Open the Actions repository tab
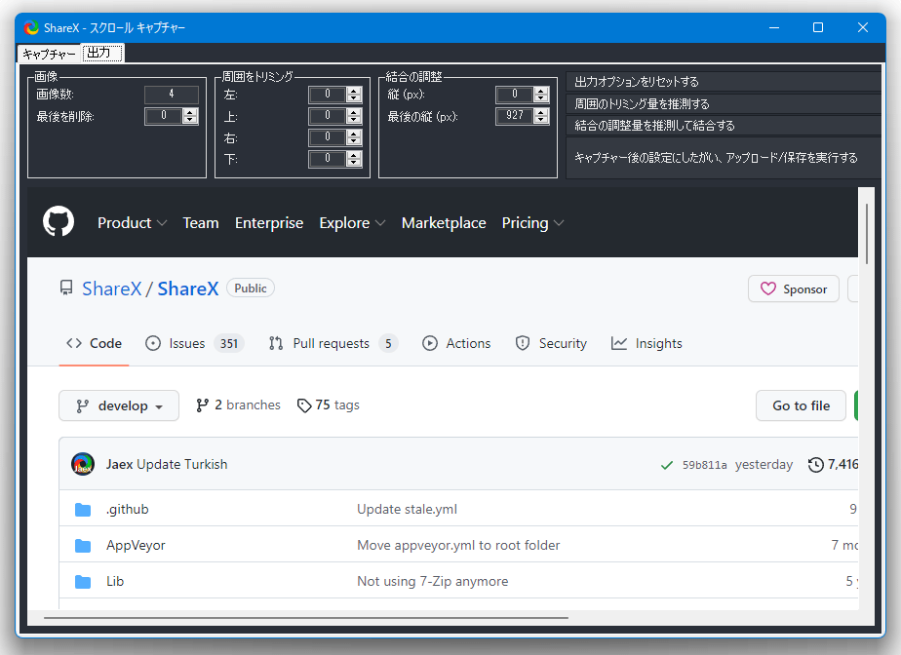This screenshot has height=655, width=901. click(x=456, y=344)
